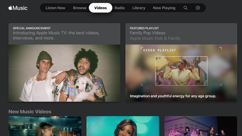Open the Browse tab
This screenshot has height=136, width=242.
[x=80, y=8]
